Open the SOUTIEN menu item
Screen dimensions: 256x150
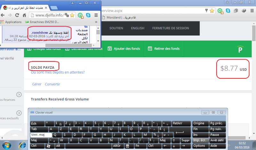point(116,28)
